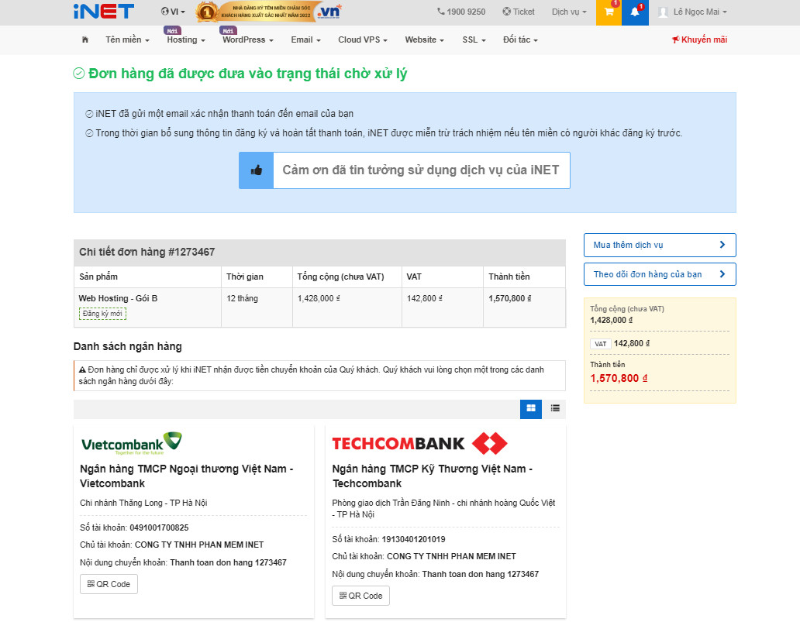Click the notification bell icon

636,12
